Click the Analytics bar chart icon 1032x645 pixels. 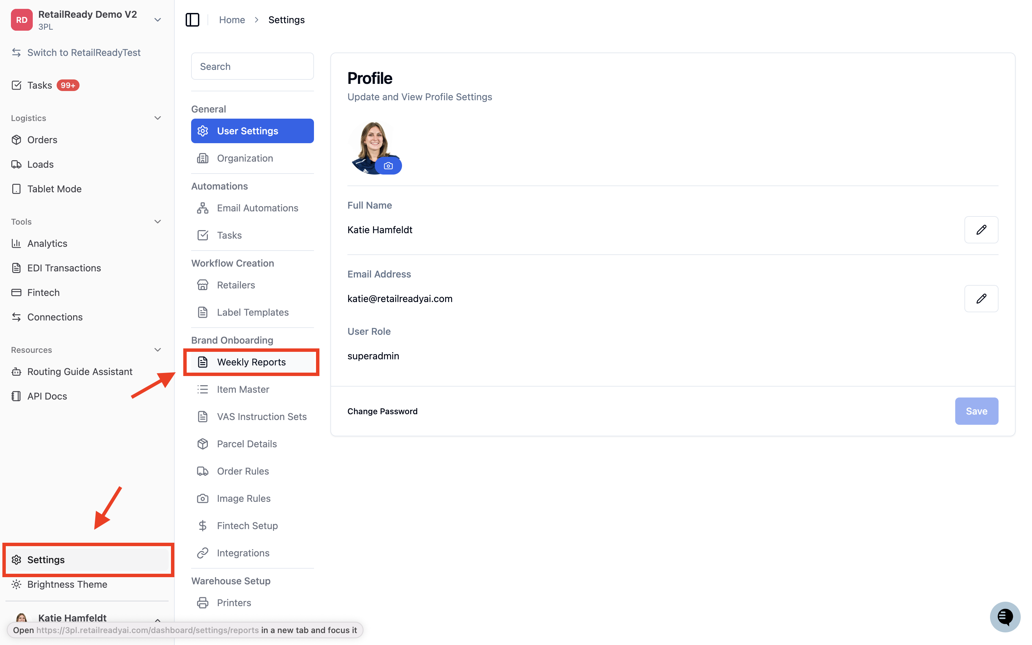tap(16, 243)
